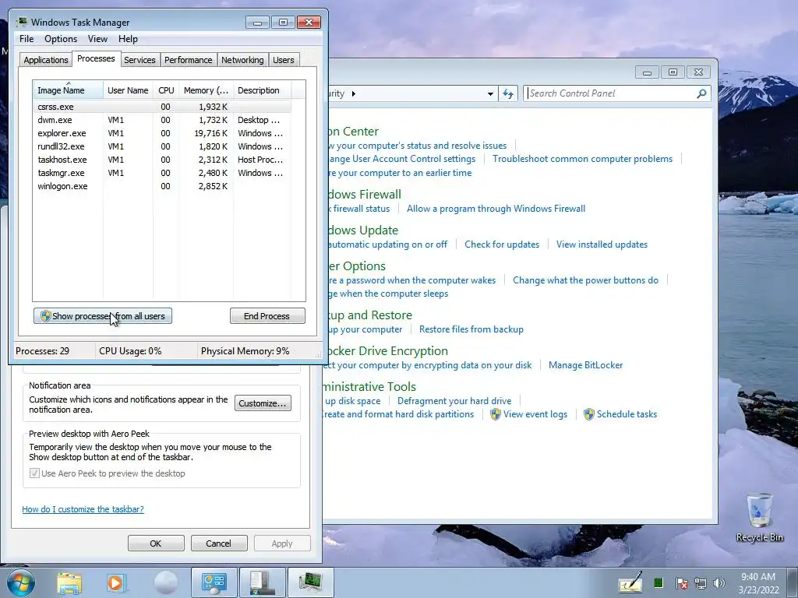Click Manage BitLocker link
Screen dimensions: 798x598
click(x=585, y=365)
